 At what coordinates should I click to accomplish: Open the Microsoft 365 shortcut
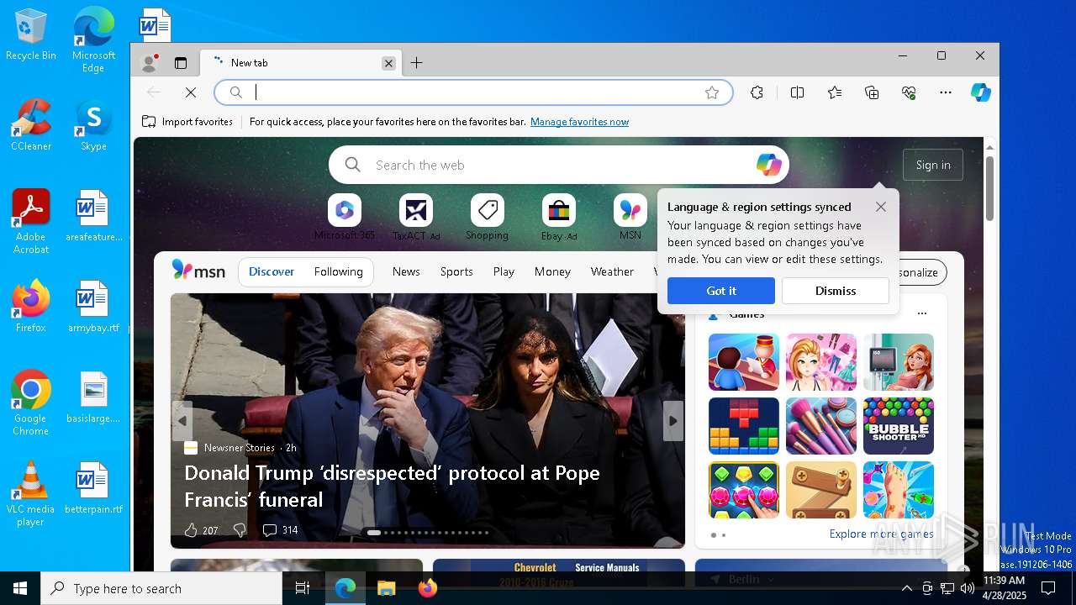coord(345,217)
